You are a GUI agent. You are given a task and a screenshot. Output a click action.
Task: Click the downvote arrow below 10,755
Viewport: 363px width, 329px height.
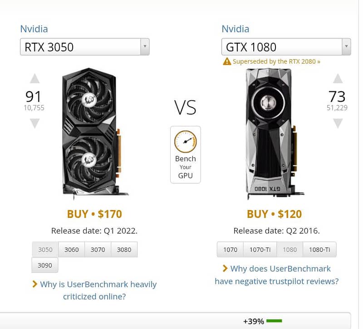point(34,123)
